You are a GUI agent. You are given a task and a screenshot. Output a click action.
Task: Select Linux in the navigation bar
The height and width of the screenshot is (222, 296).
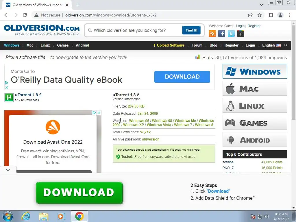click(x=45, y=45)
